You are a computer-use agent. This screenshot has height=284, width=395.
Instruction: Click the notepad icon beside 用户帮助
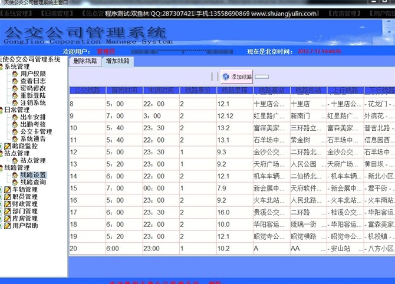pyautogui.click(x=7, y=226)
